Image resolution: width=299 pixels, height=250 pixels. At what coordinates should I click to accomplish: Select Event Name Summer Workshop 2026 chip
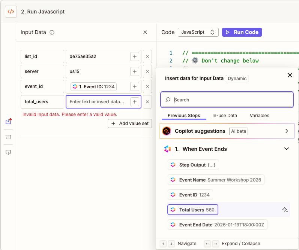(216, 180)
